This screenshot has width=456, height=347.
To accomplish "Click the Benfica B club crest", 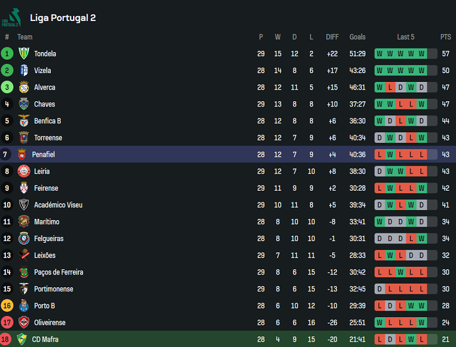I will (x=24, y=121).
